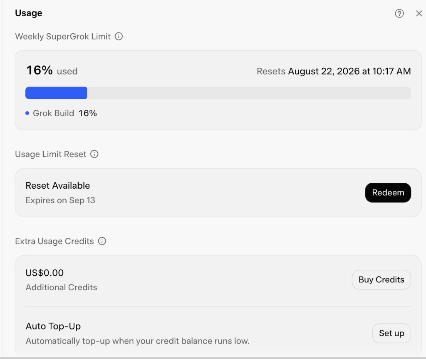
Task: Select the Grok Build 16% legend label
Action: pyautogui.click(x=64, y=113)
